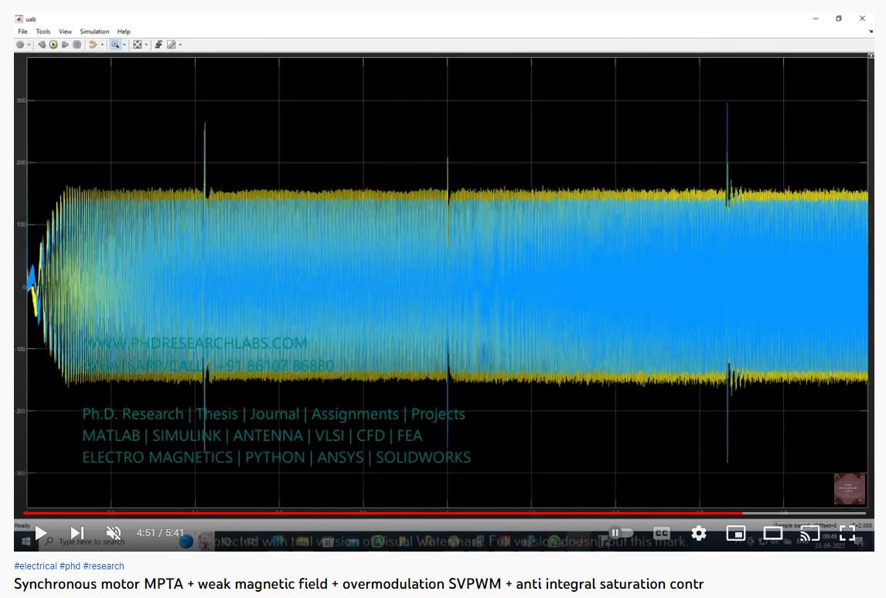Unmute the video volume
Image resolution: width=886 pixels, height=598 pixels.
pos(114,533)
